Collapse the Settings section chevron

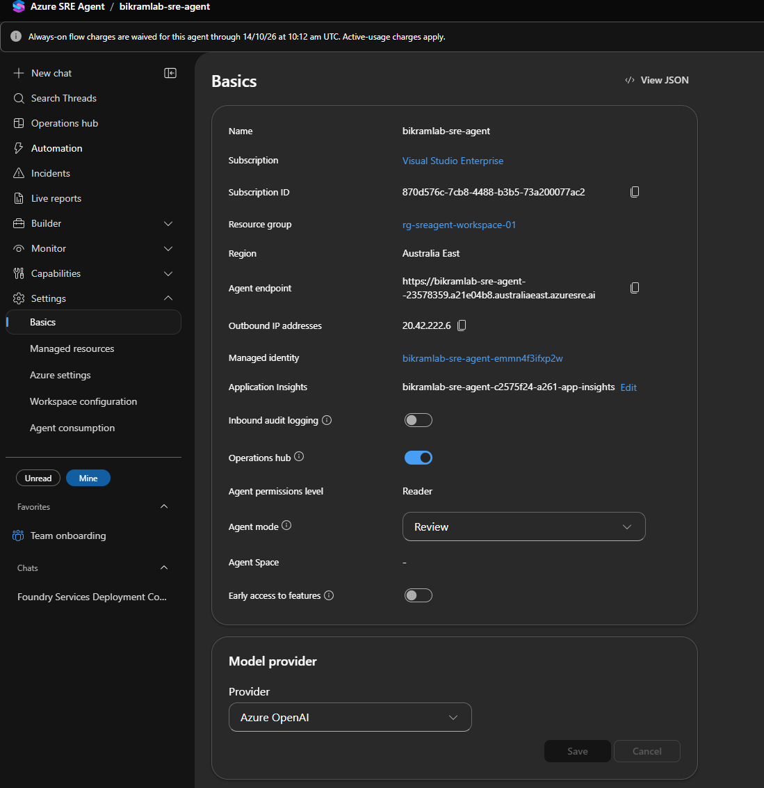(168, 298)
